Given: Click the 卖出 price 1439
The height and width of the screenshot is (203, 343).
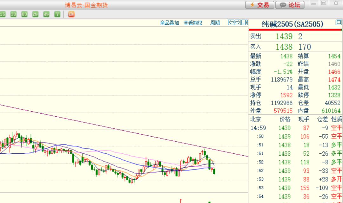Looking at the screenshot, I should point(284,36).
